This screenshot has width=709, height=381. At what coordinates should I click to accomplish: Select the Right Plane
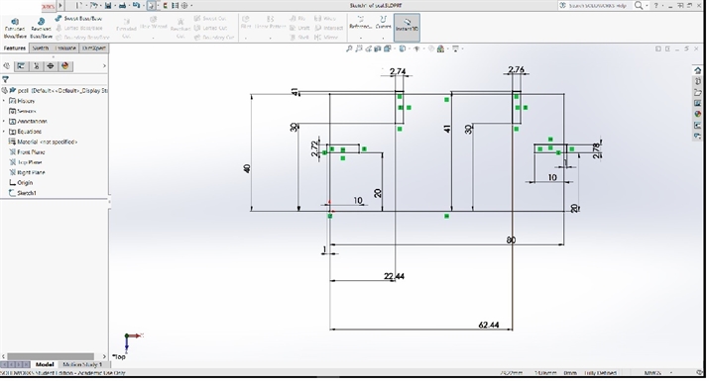tap(27, 172)
